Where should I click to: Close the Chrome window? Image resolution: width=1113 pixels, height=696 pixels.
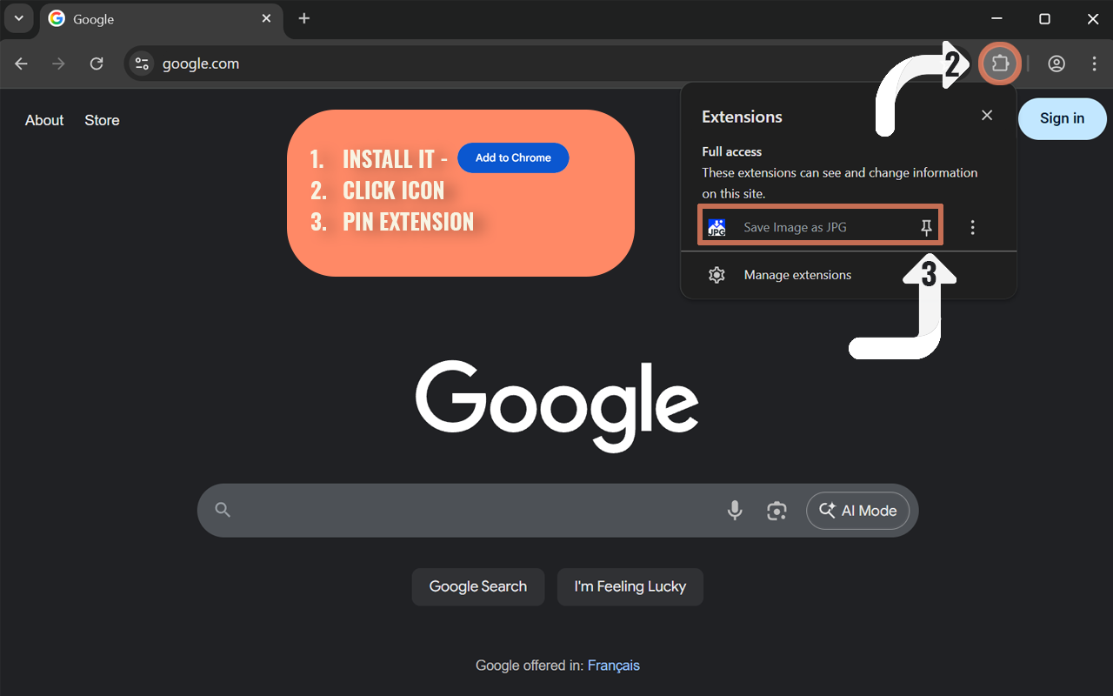[1093, 18]
